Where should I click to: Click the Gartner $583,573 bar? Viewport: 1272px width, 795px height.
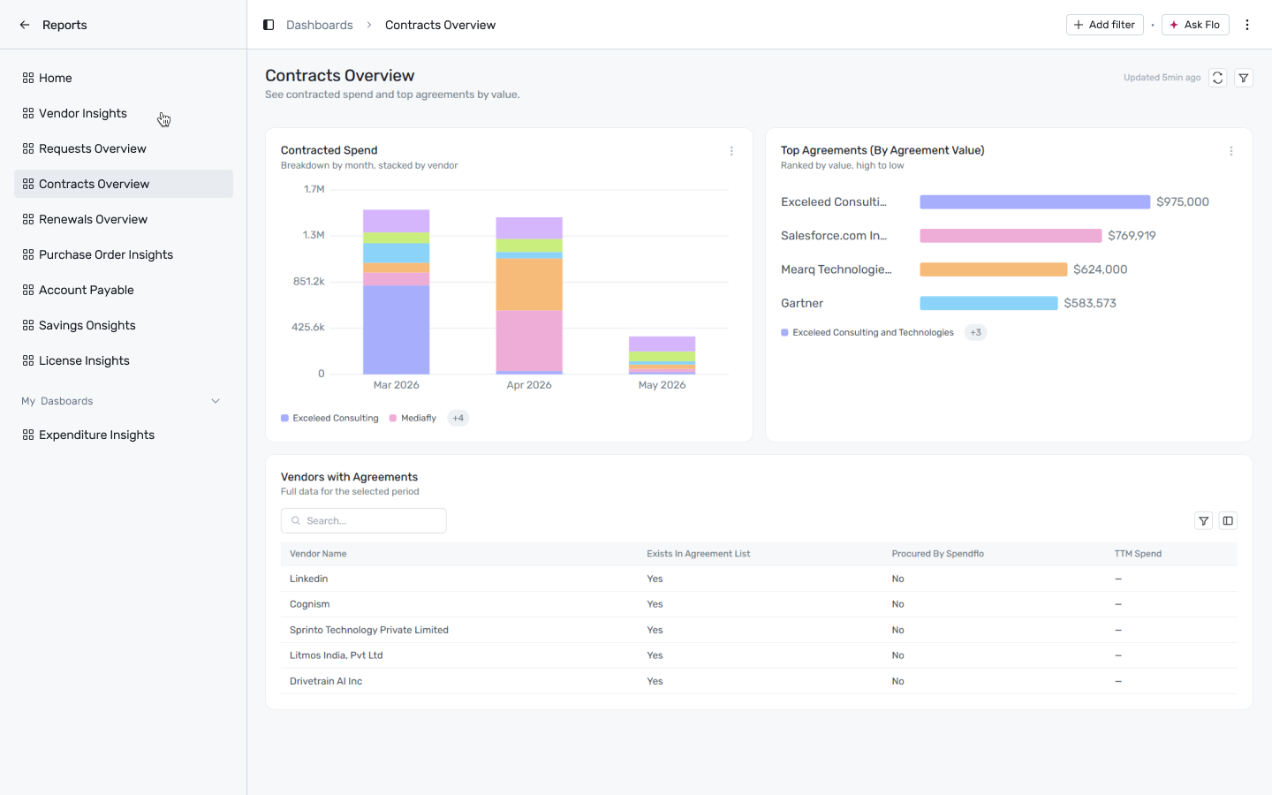[x=988, y=303]
